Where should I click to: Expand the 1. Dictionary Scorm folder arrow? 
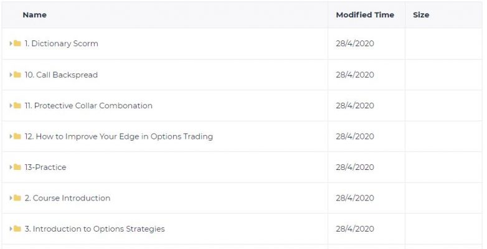click(x=11, y=44)
